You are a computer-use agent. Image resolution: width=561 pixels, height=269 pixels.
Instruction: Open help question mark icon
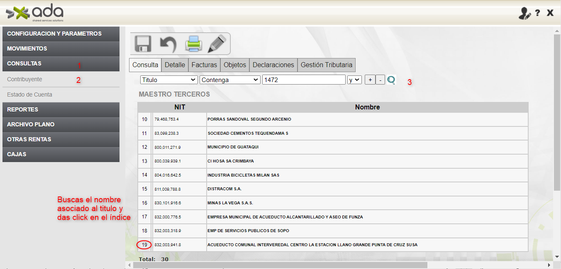click(537, 13)
